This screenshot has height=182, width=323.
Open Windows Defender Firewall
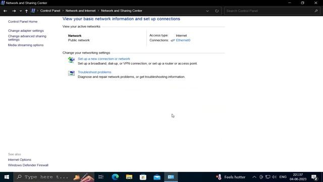(28, 165)
